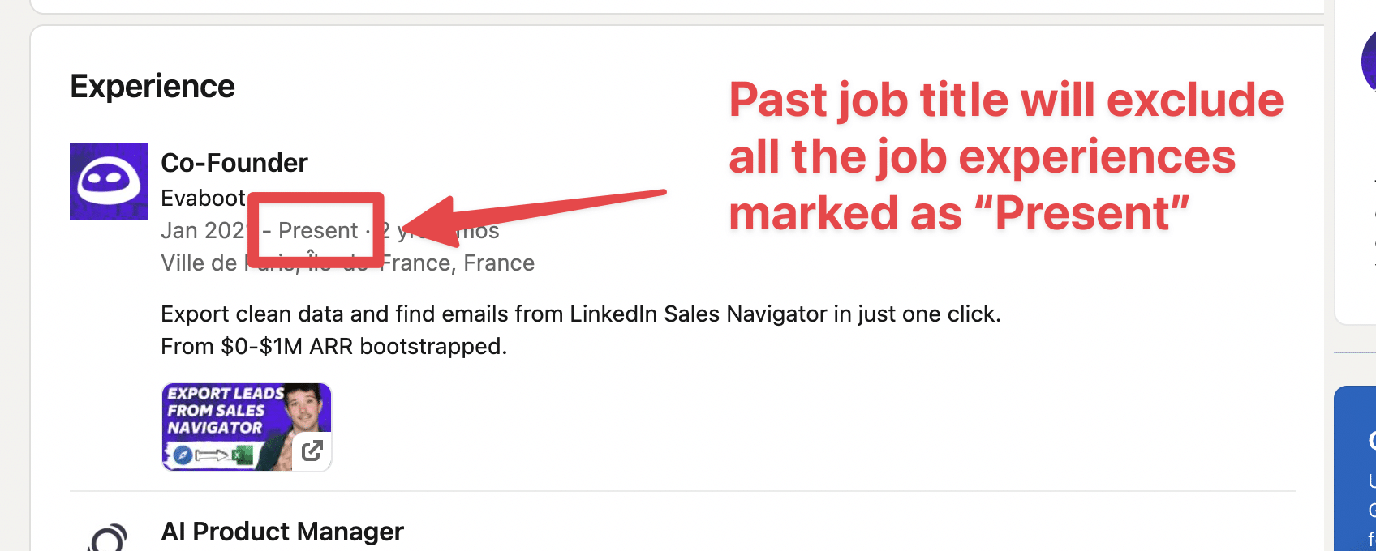Click the purple circular avatar in the sidebar
Screen dimensions: 1376x551
coord(1370,60)
